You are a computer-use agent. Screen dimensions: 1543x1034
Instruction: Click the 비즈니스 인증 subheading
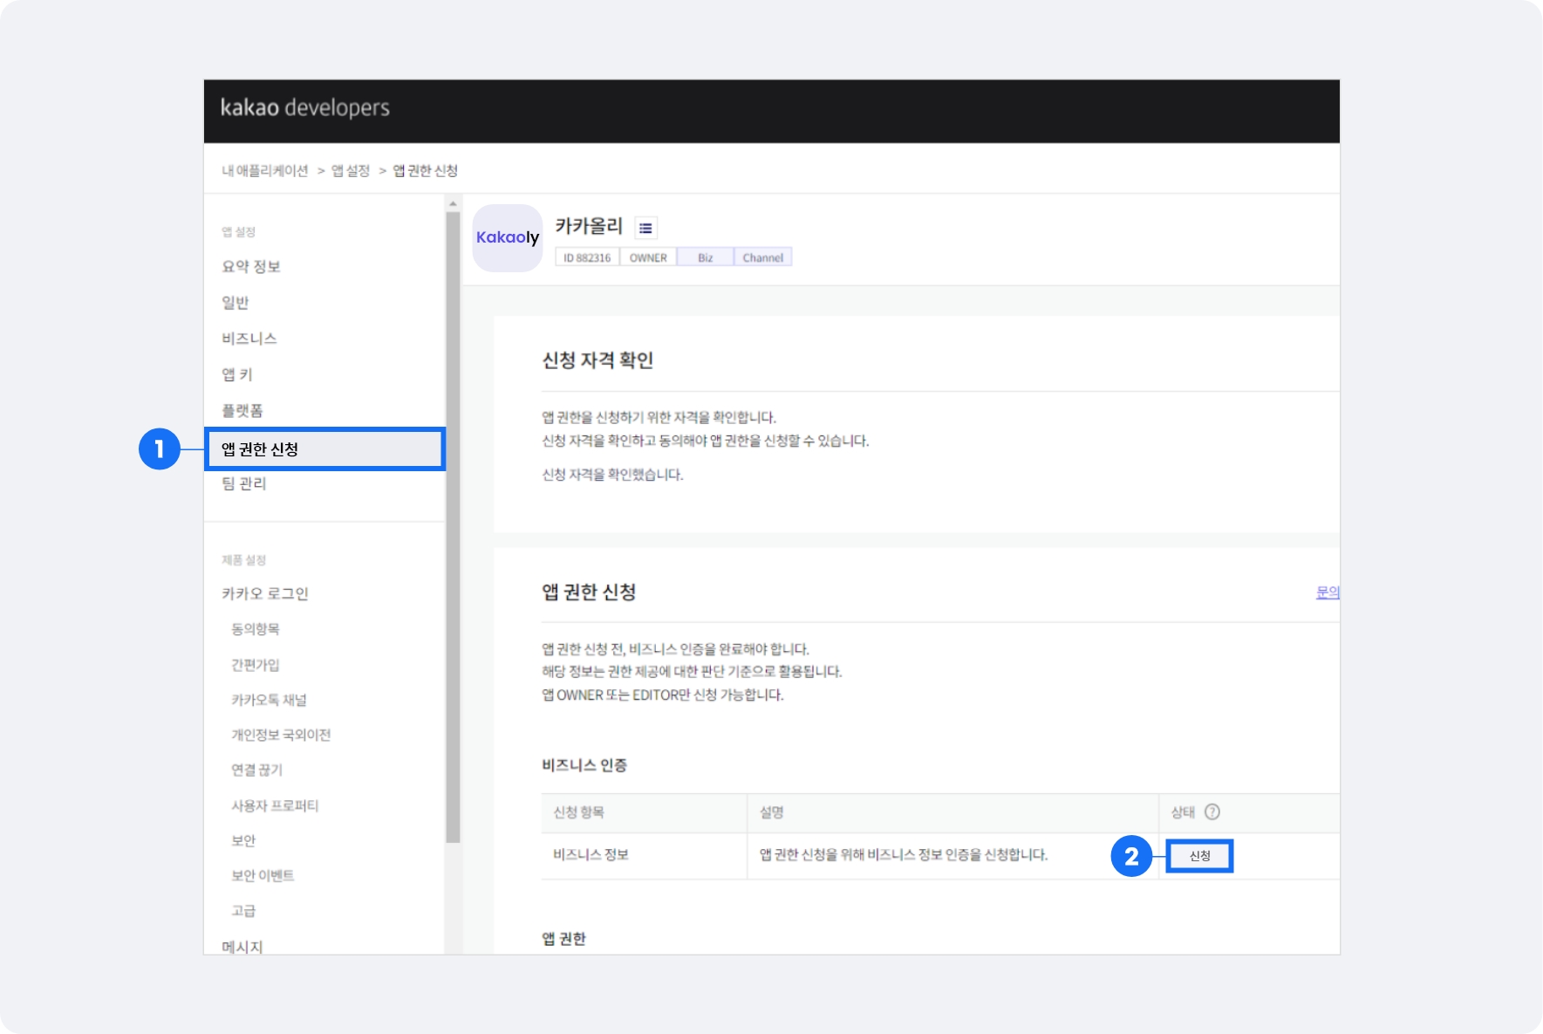coord(584,765)
